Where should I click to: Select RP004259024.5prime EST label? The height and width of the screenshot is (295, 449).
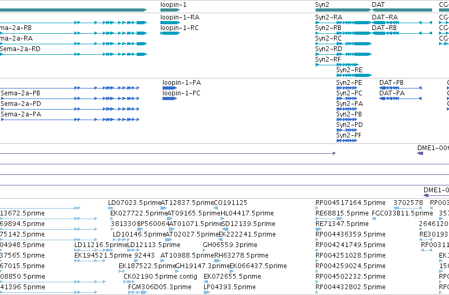[350, 266]
